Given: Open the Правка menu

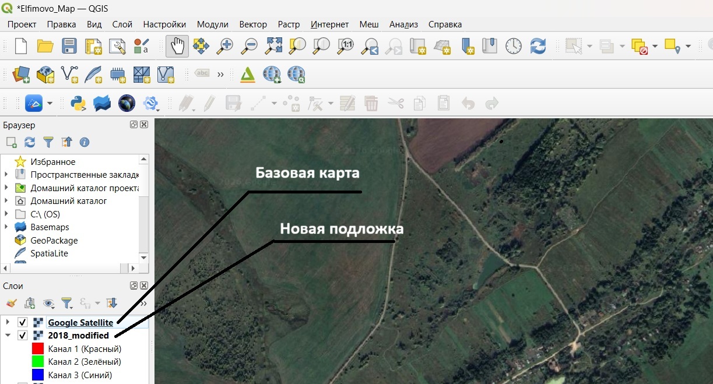Looking at the screenshot, I should 61,24.
